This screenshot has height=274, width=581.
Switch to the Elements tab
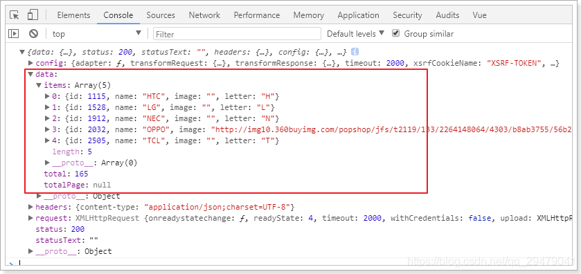[x=73, y=15]
